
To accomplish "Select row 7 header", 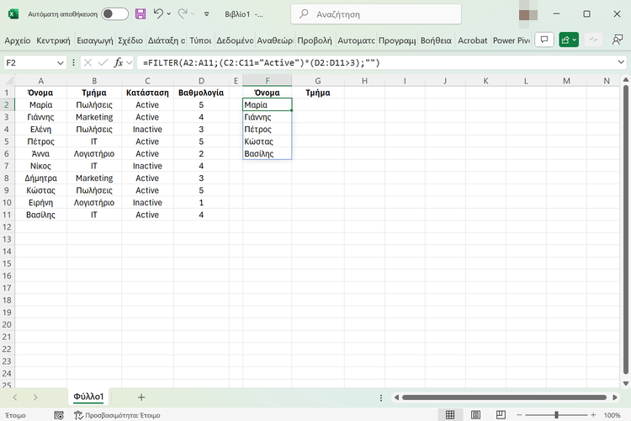I will 7,166.
